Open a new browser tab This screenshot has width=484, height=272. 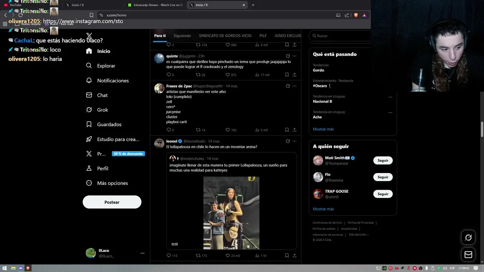253,5
